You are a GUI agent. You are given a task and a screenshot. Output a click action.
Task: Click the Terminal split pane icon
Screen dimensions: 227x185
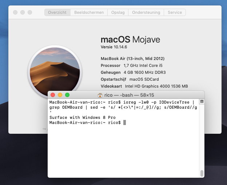point(202,101)
